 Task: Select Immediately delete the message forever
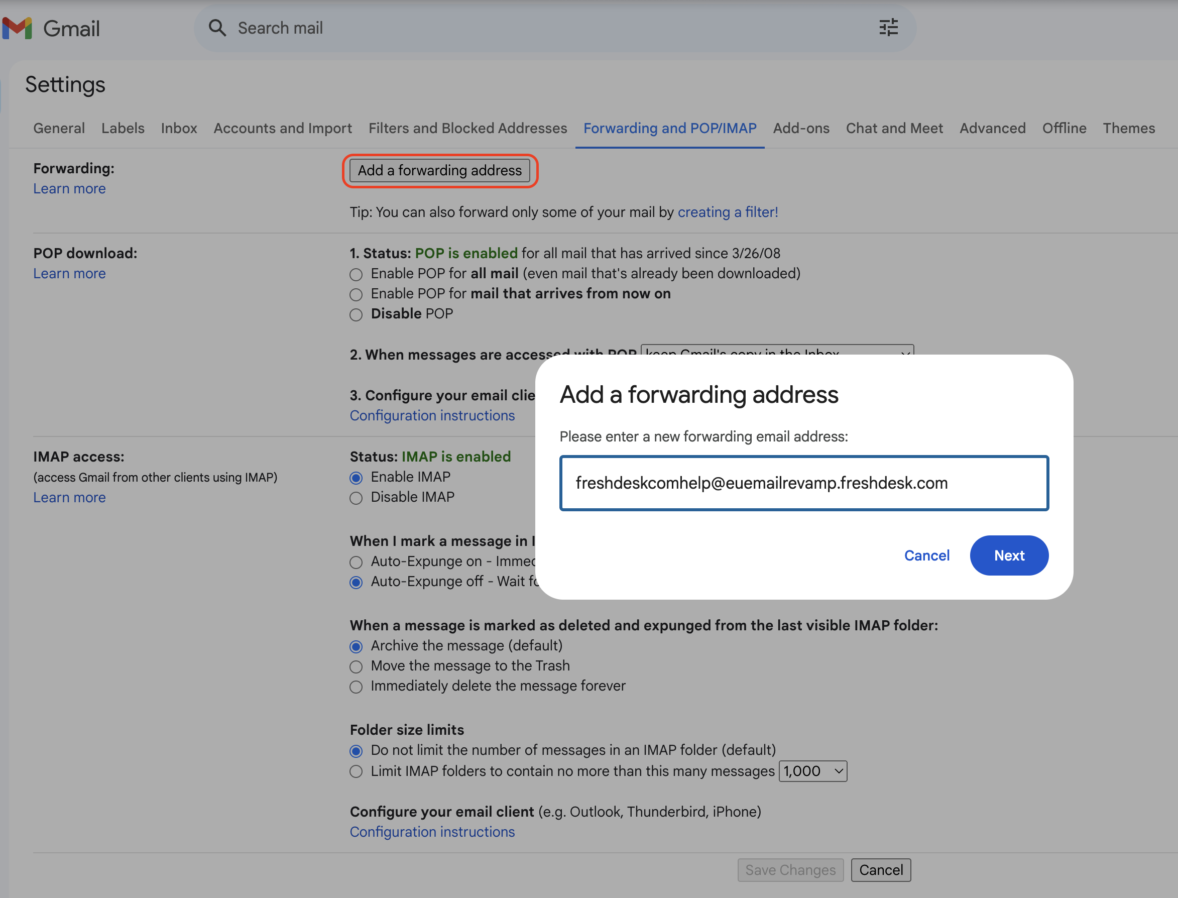coord(356,687)
